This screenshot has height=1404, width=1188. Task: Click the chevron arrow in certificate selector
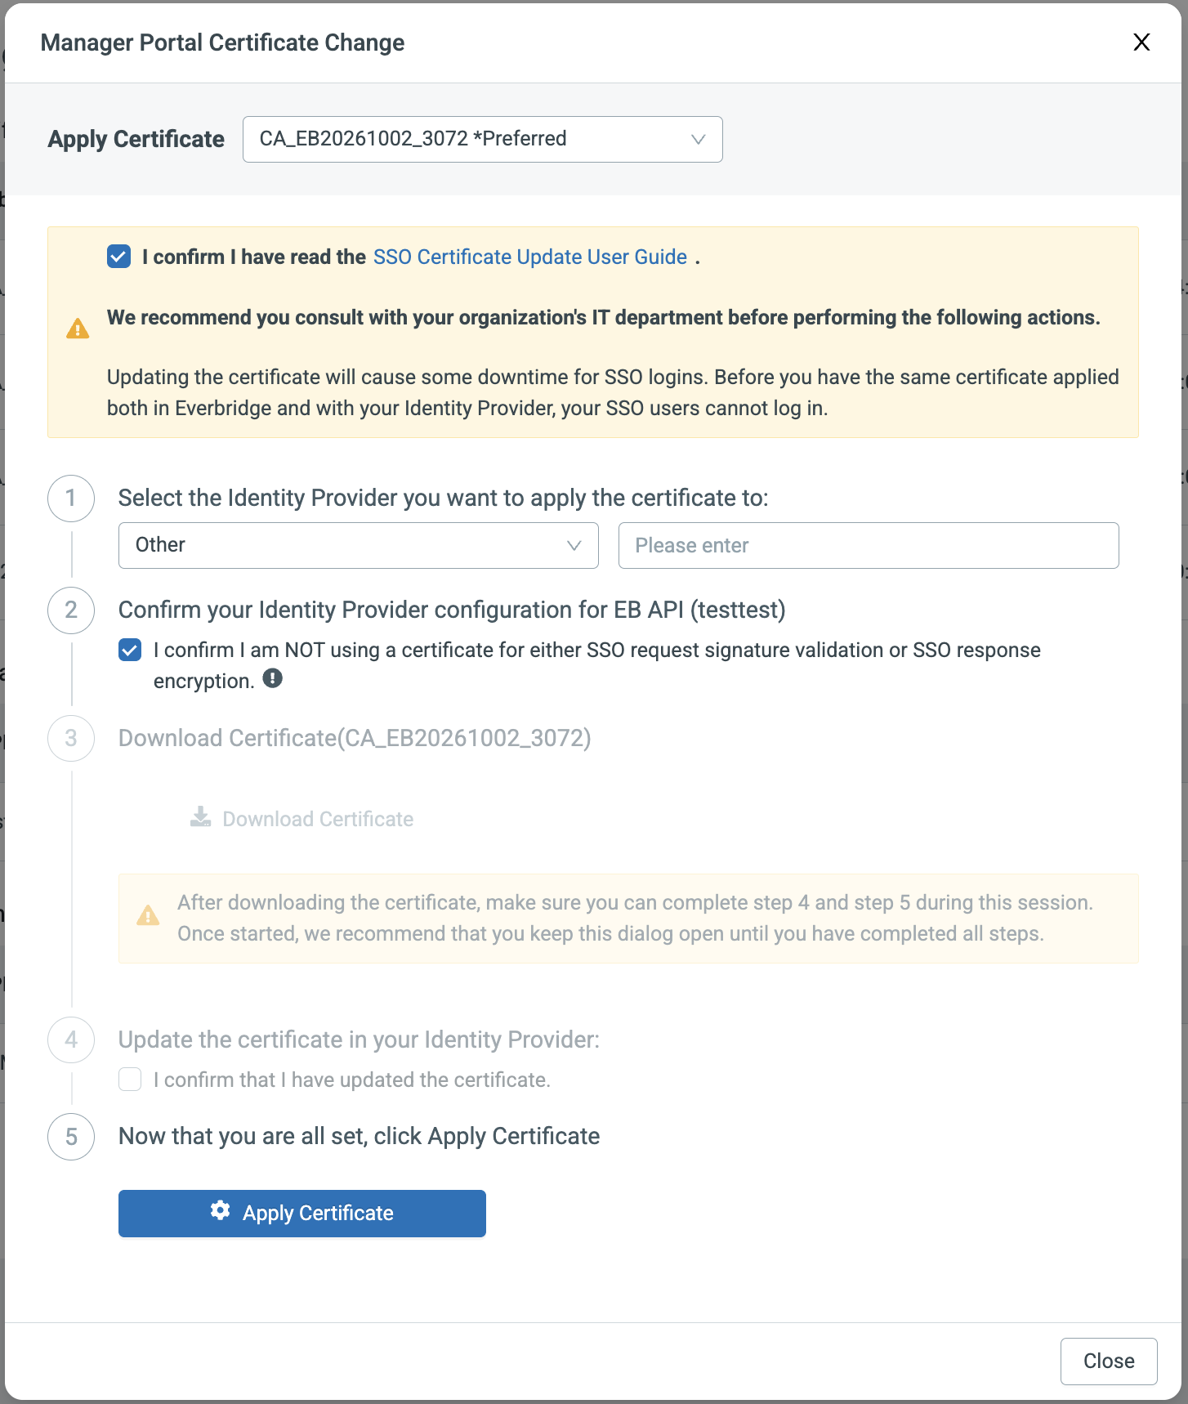pyautogui.click(x=698, y=139)
